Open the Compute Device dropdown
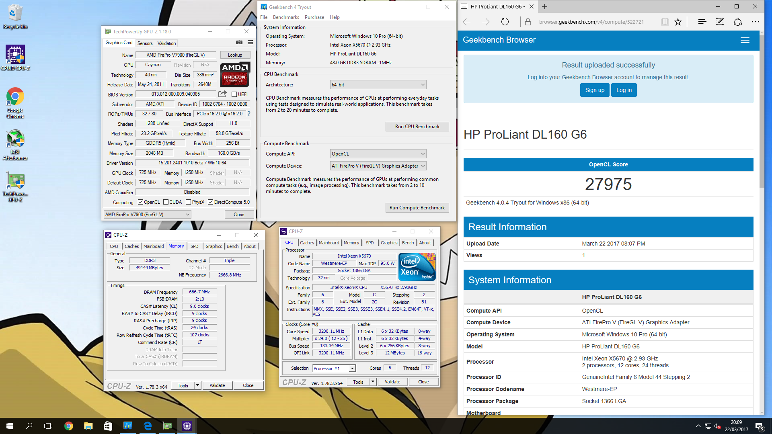This screenshot has height=434, width=772. pyautogui.click(x=378, y=166)
